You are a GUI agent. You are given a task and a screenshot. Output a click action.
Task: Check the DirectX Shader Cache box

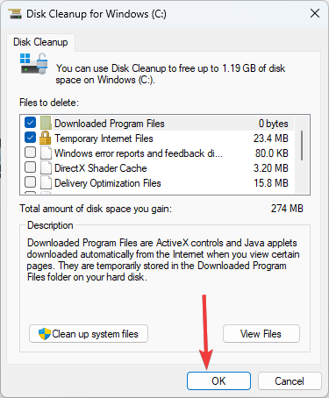pyautogui.click(x=30, y=167)
